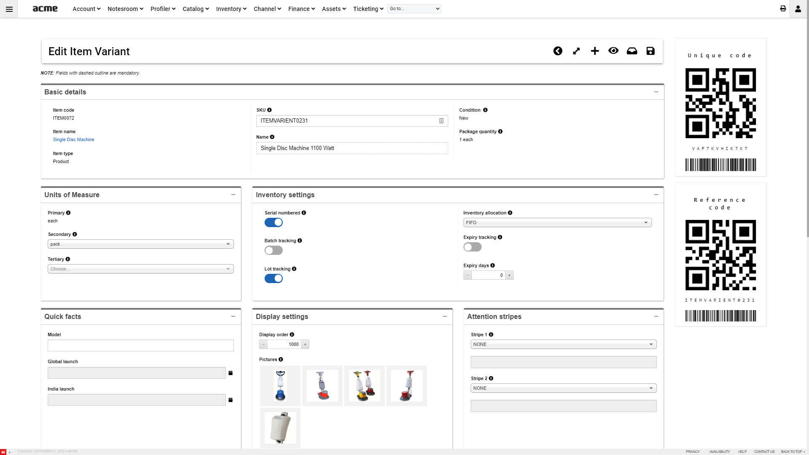Screen dimensions: 809x455
Task: Open the user profile icon
Action: (x=798, y=9)
